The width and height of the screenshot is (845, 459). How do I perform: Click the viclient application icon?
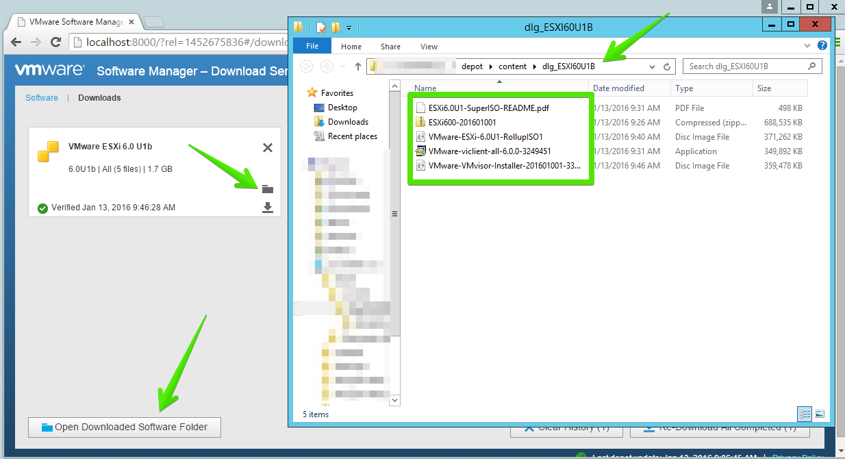[x=420, y=151]
